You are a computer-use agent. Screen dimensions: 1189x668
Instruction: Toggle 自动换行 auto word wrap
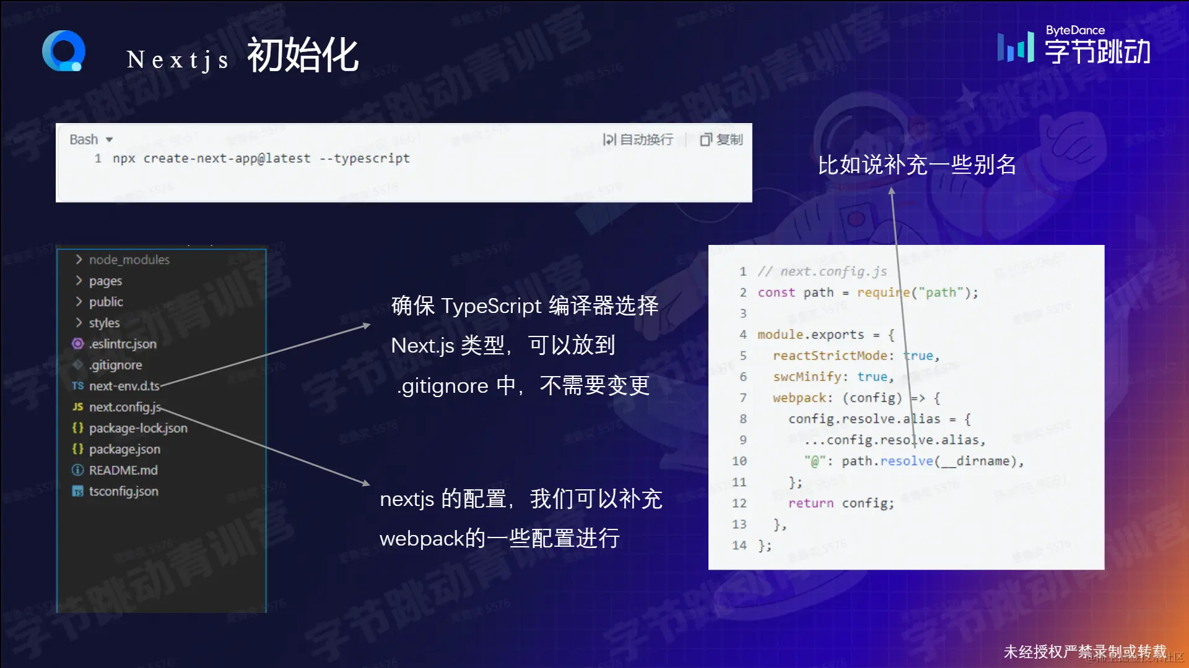[x=638, y=140]
